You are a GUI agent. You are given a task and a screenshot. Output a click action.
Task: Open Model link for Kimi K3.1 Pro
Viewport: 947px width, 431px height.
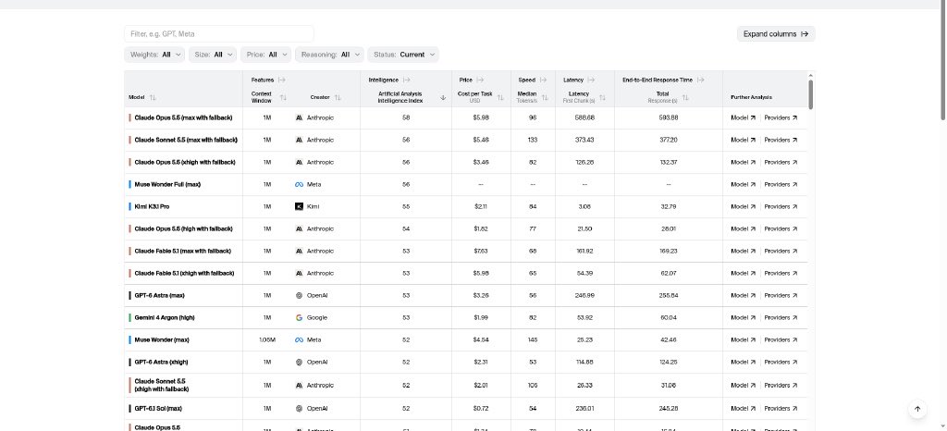click(743, 206)
